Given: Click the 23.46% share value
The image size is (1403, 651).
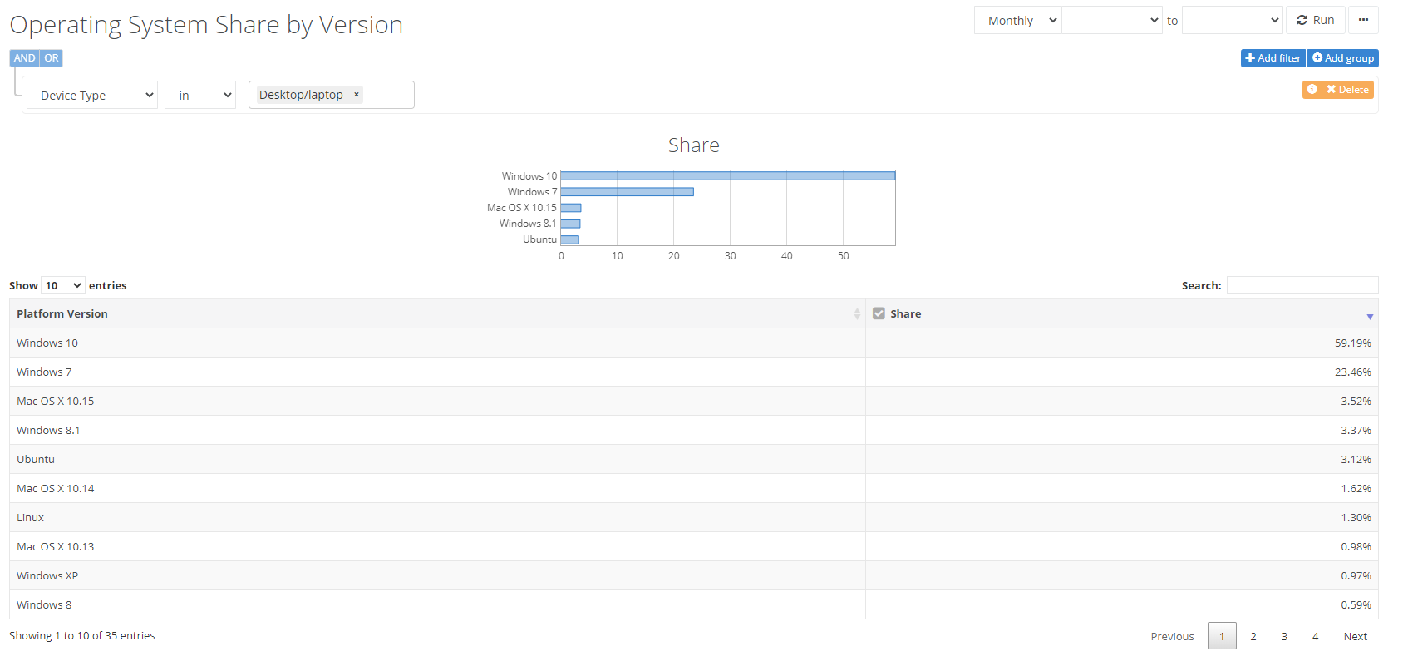Looking at the screenshot, I should pyautogui.click(x=1353, y=372).
